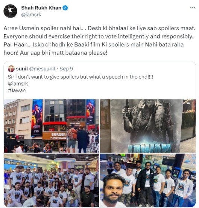Click sunil's small profile avatar
This screenshot has width=199, height=208.
[11, 69]
